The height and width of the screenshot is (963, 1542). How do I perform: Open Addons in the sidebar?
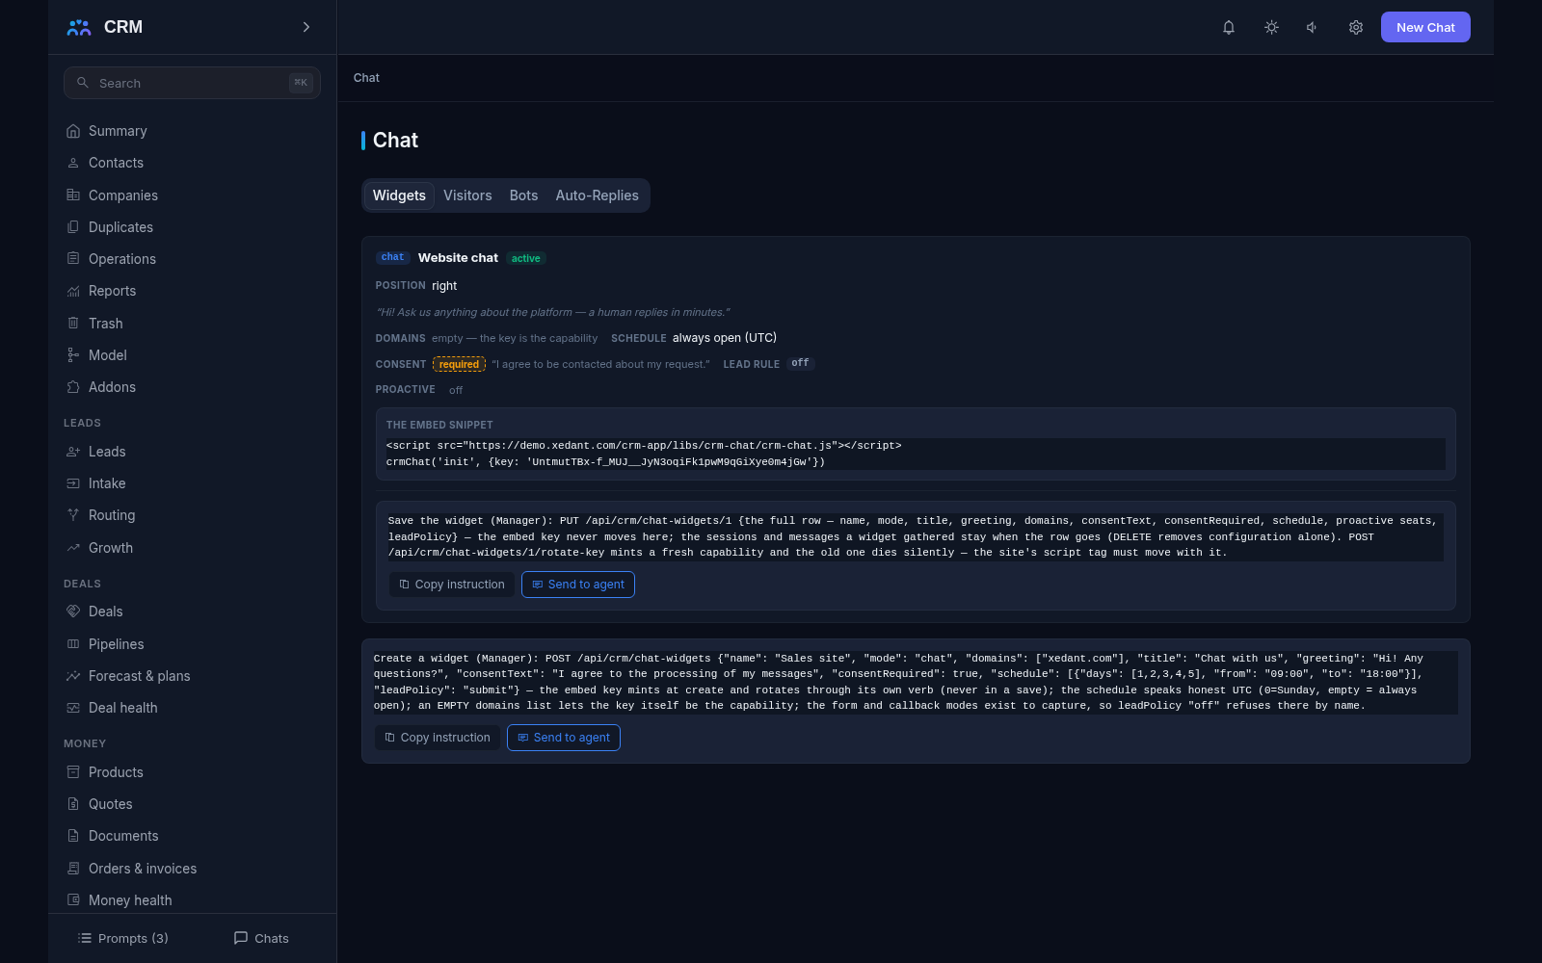click(x=192, y=387)
